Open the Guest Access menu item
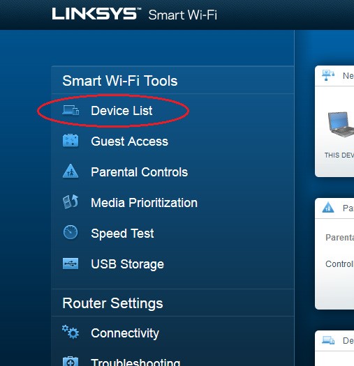 click(130, 142)
